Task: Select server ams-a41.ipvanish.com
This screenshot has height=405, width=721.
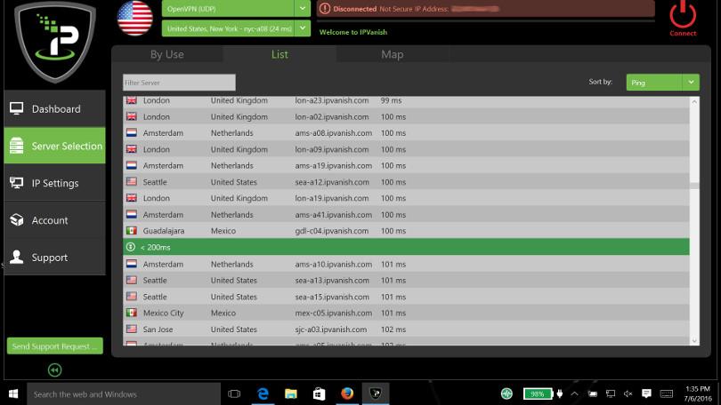Action: click(406, 214)
